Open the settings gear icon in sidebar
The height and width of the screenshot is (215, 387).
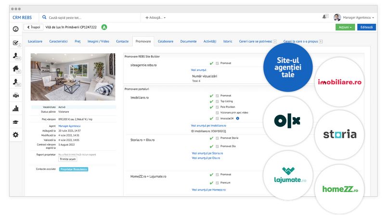coord(16,135)
